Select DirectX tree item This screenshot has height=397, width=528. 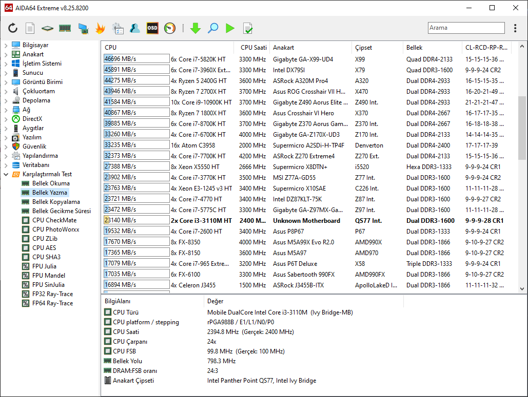[x=32, y=119]
